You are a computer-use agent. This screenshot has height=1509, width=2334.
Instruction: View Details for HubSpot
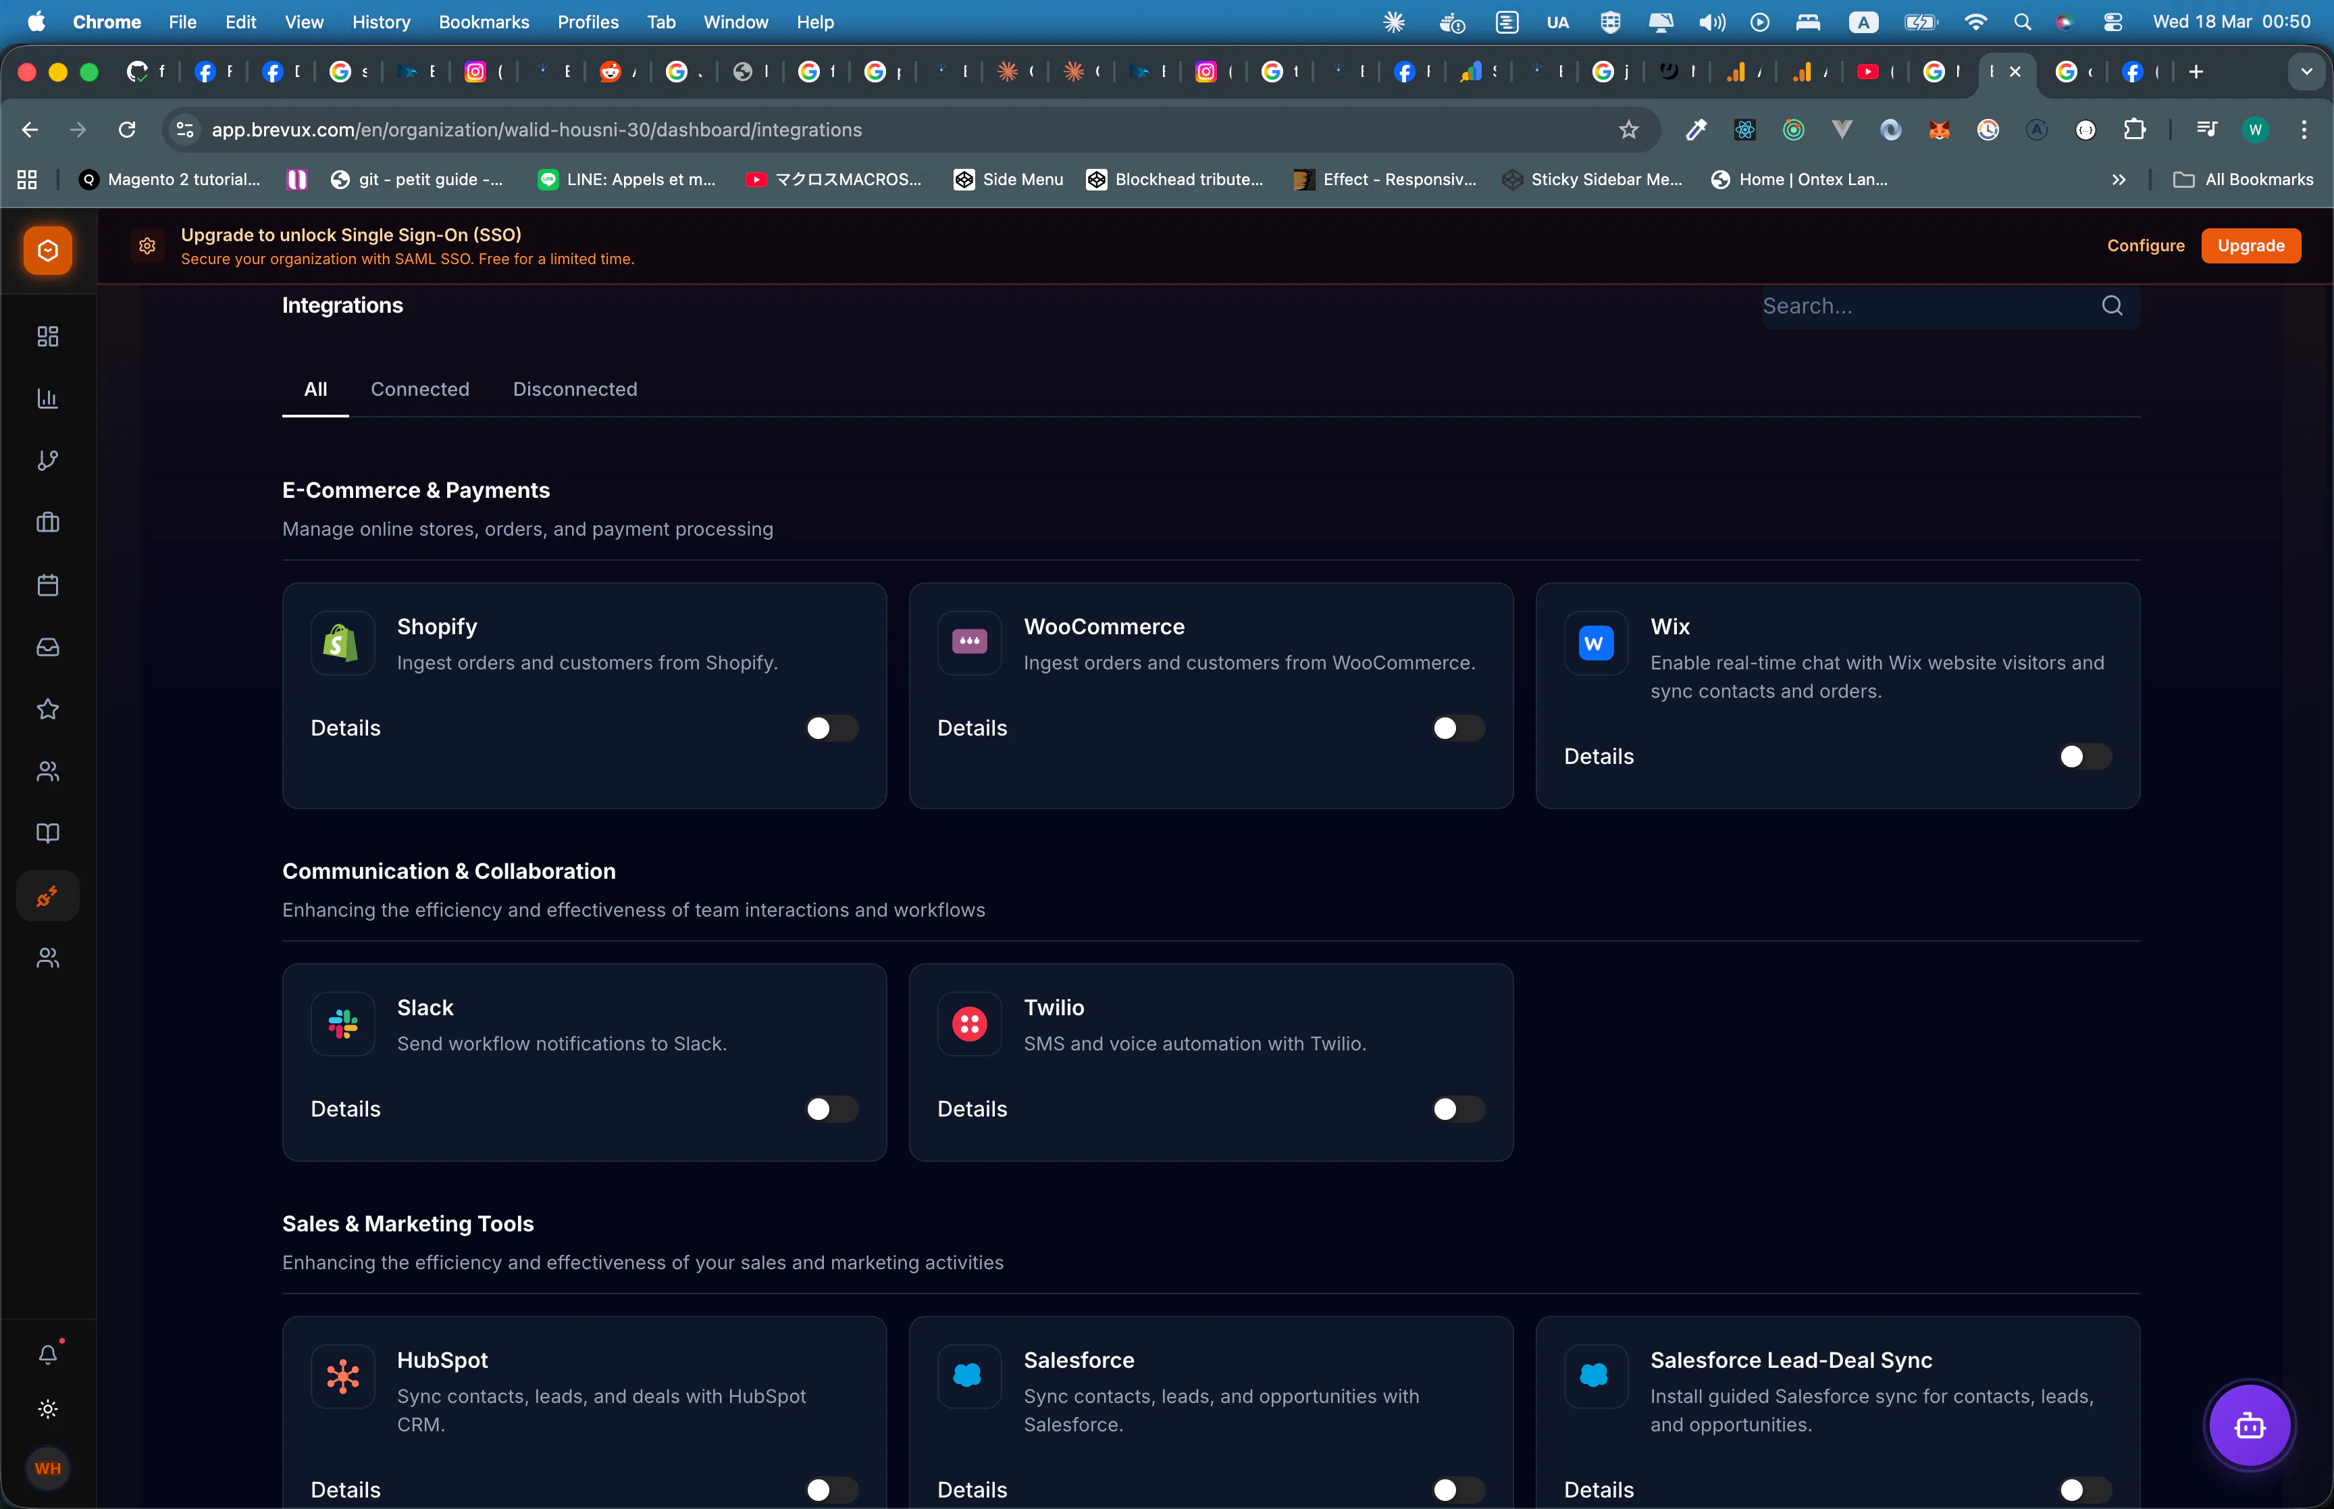tap(346, 1490)
